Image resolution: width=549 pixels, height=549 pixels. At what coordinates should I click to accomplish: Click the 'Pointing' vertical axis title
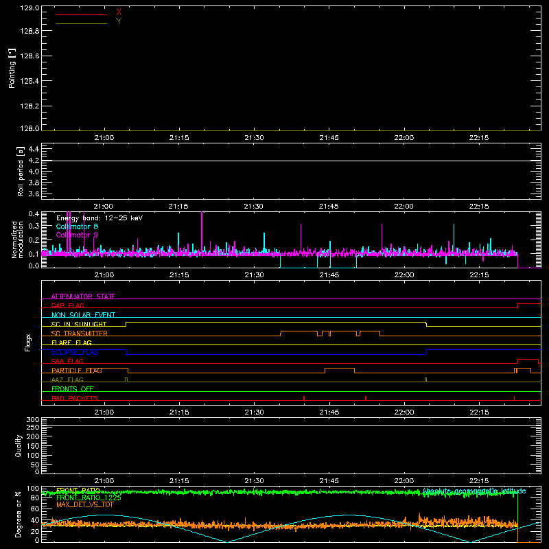(12, 69)
